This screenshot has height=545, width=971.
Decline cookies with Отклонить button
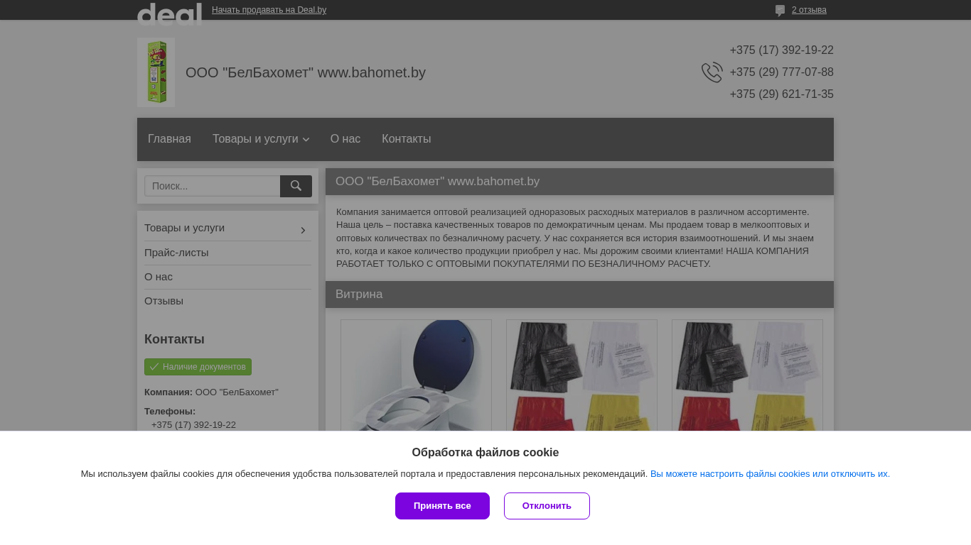tap(547, 506)
